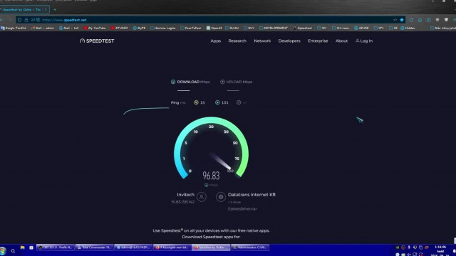456x256 pixels.
Task: Click the Datatrans Internet Kft server name
Action: [x=252, y=195]
